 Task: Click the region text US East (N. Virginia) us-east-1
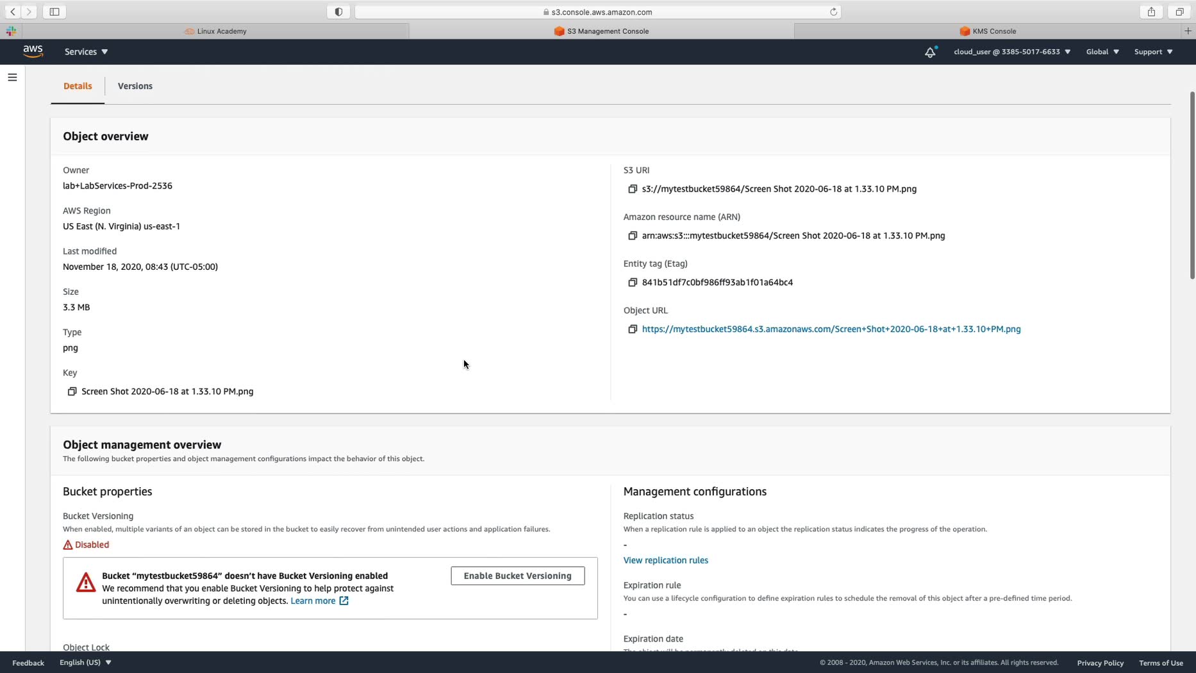pyautogui.click(x=121, y=226)
